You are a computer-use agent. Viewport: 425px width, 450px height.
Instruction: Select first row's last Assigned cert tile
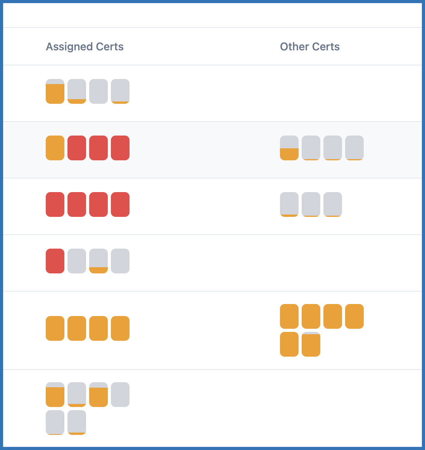click(x=120, y=91)
